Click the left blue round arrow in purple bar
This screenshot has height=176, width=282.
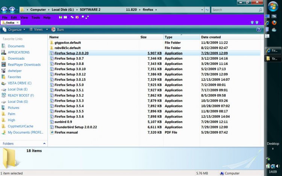click(x=252, y=23)
